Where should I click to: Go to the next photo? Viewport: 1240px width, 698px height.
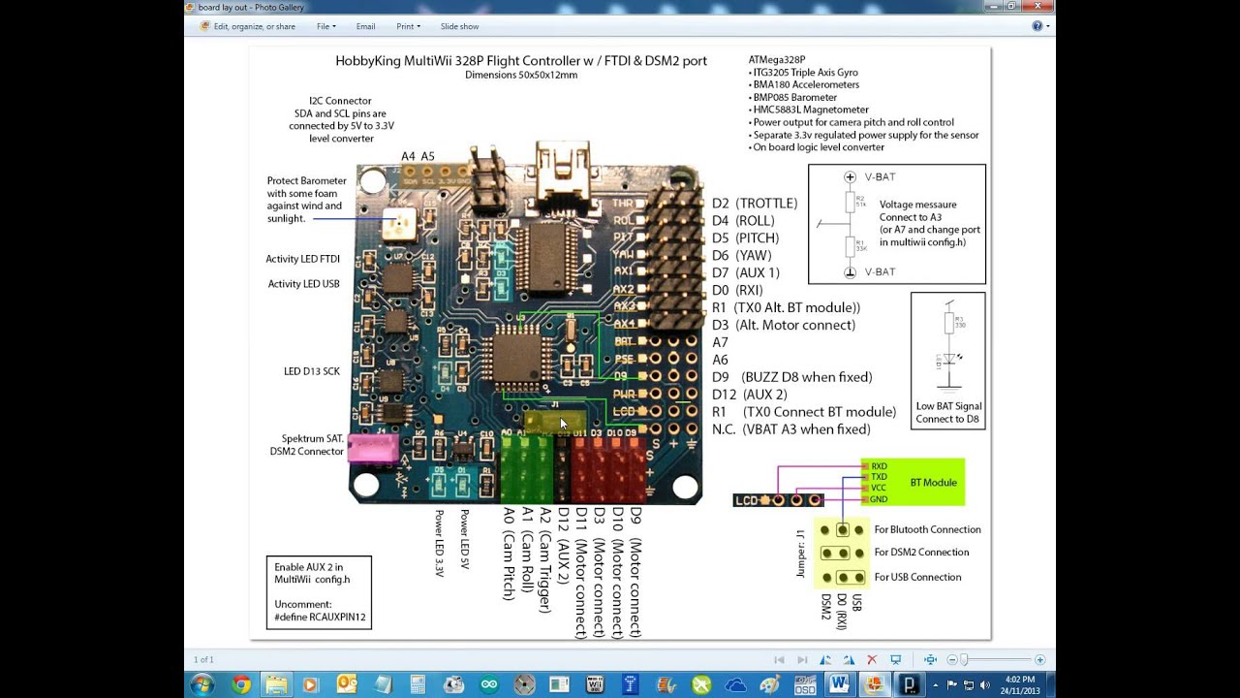pos(802,660)
